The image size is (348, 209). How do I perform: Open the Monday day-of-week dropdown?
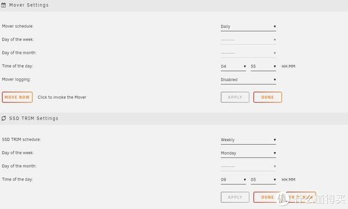pos(248,153)
